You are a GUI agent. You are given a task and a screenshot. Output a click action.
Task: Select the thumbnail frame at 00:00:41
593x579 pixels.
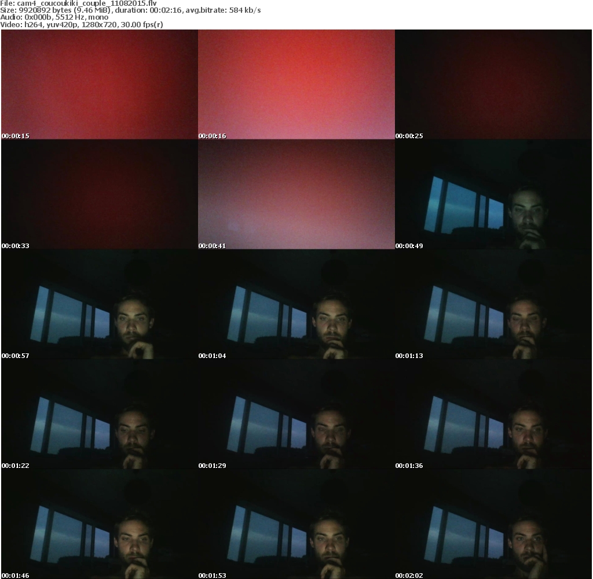coord(296,194)
